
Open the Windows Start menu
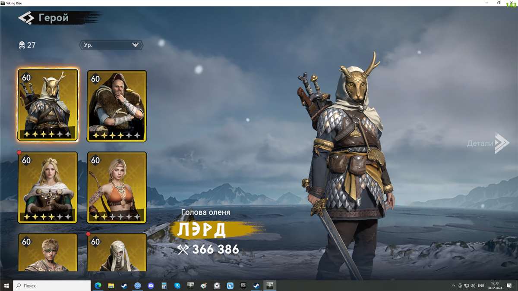(x=6, y=285)
